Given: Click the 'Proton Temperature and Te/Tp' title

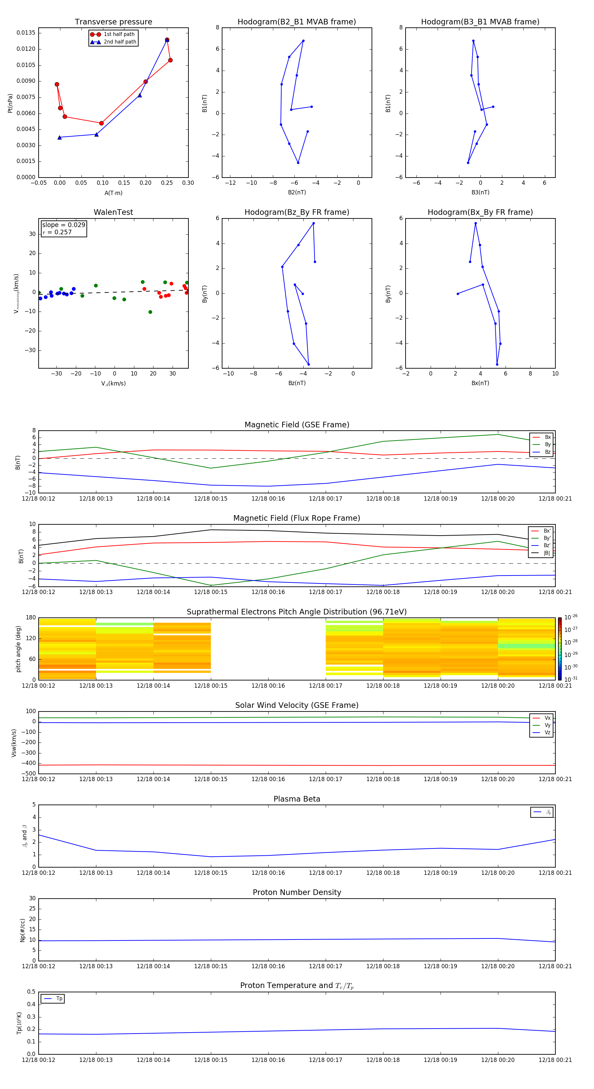Looking at the screenshot, I should (297, 986).
